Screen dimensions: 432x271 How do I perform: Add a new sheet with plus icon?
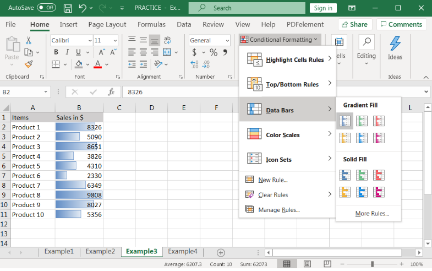[221, 252]
